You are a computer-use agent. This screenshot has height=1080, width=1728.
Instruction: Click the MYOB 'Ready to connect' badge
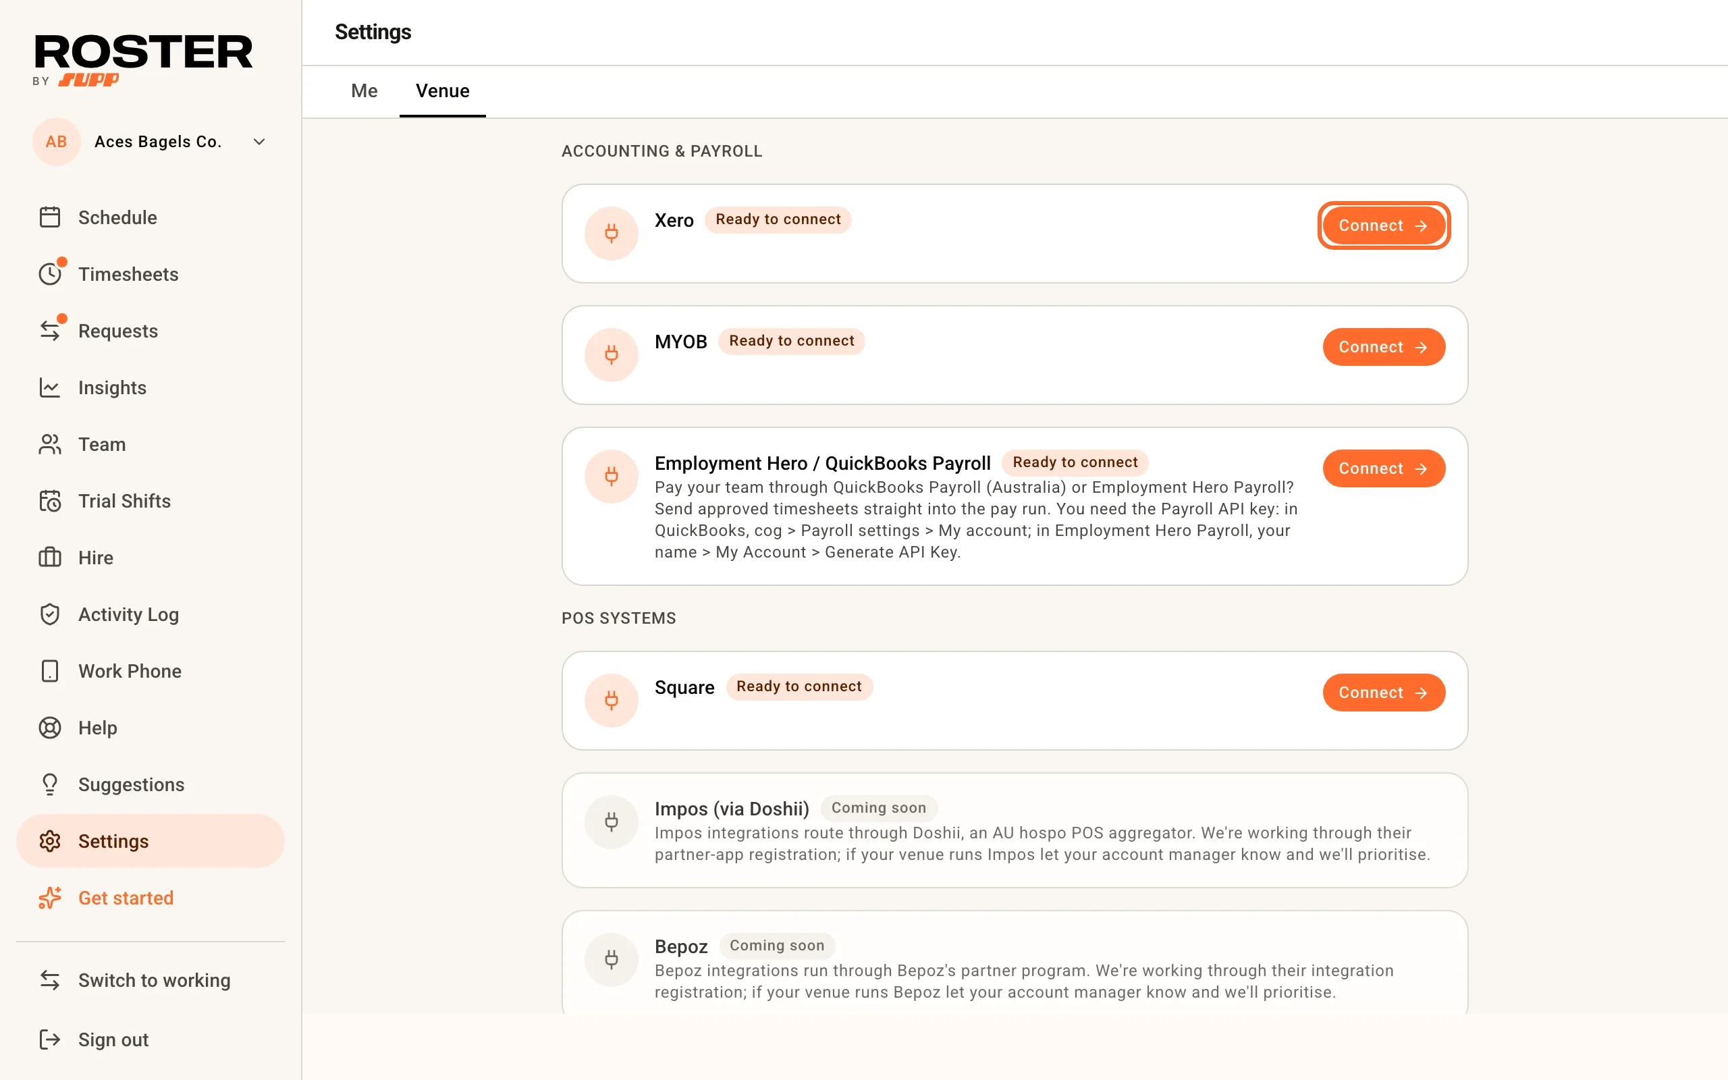coord(791,341)
